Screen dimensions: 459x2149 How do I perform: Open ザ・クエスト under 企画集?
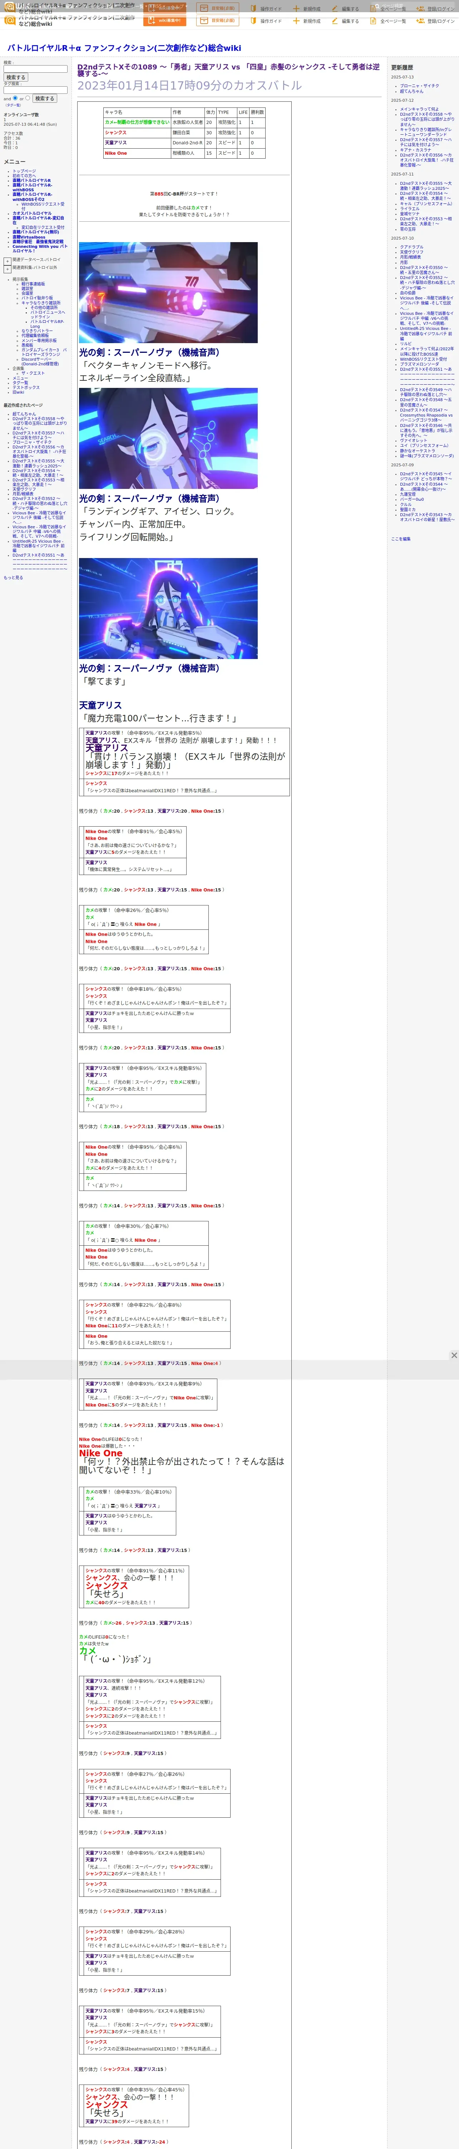(x=33, y=373)
